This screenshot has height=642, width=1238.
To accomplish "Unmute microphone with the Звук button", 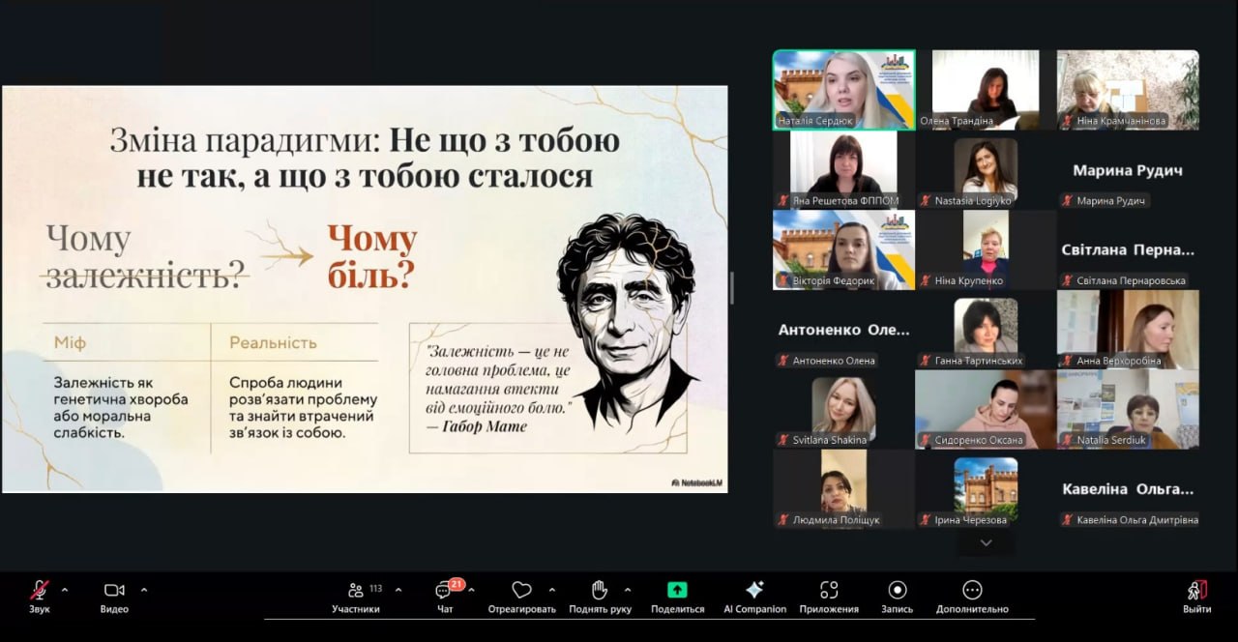I will pyautogui.click(x=40, y=591).
